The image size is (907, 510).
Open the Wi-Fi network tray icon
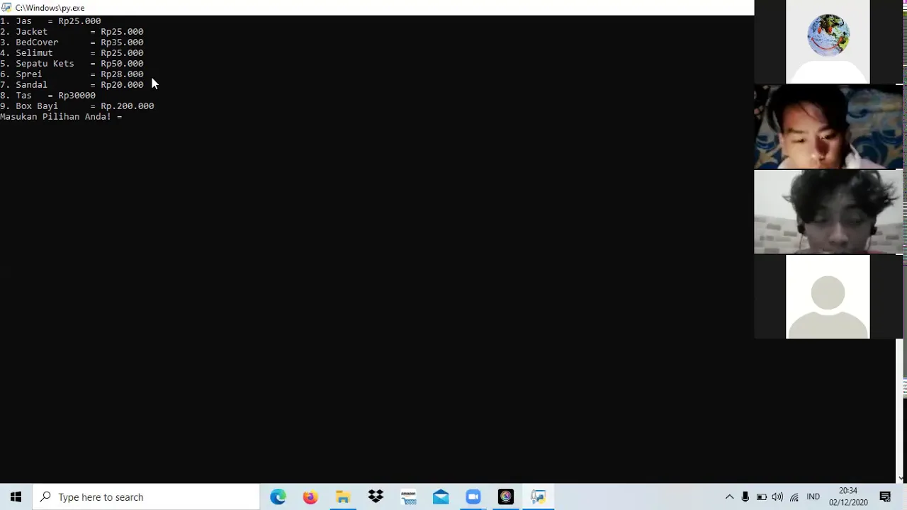[x=794, y=497]
